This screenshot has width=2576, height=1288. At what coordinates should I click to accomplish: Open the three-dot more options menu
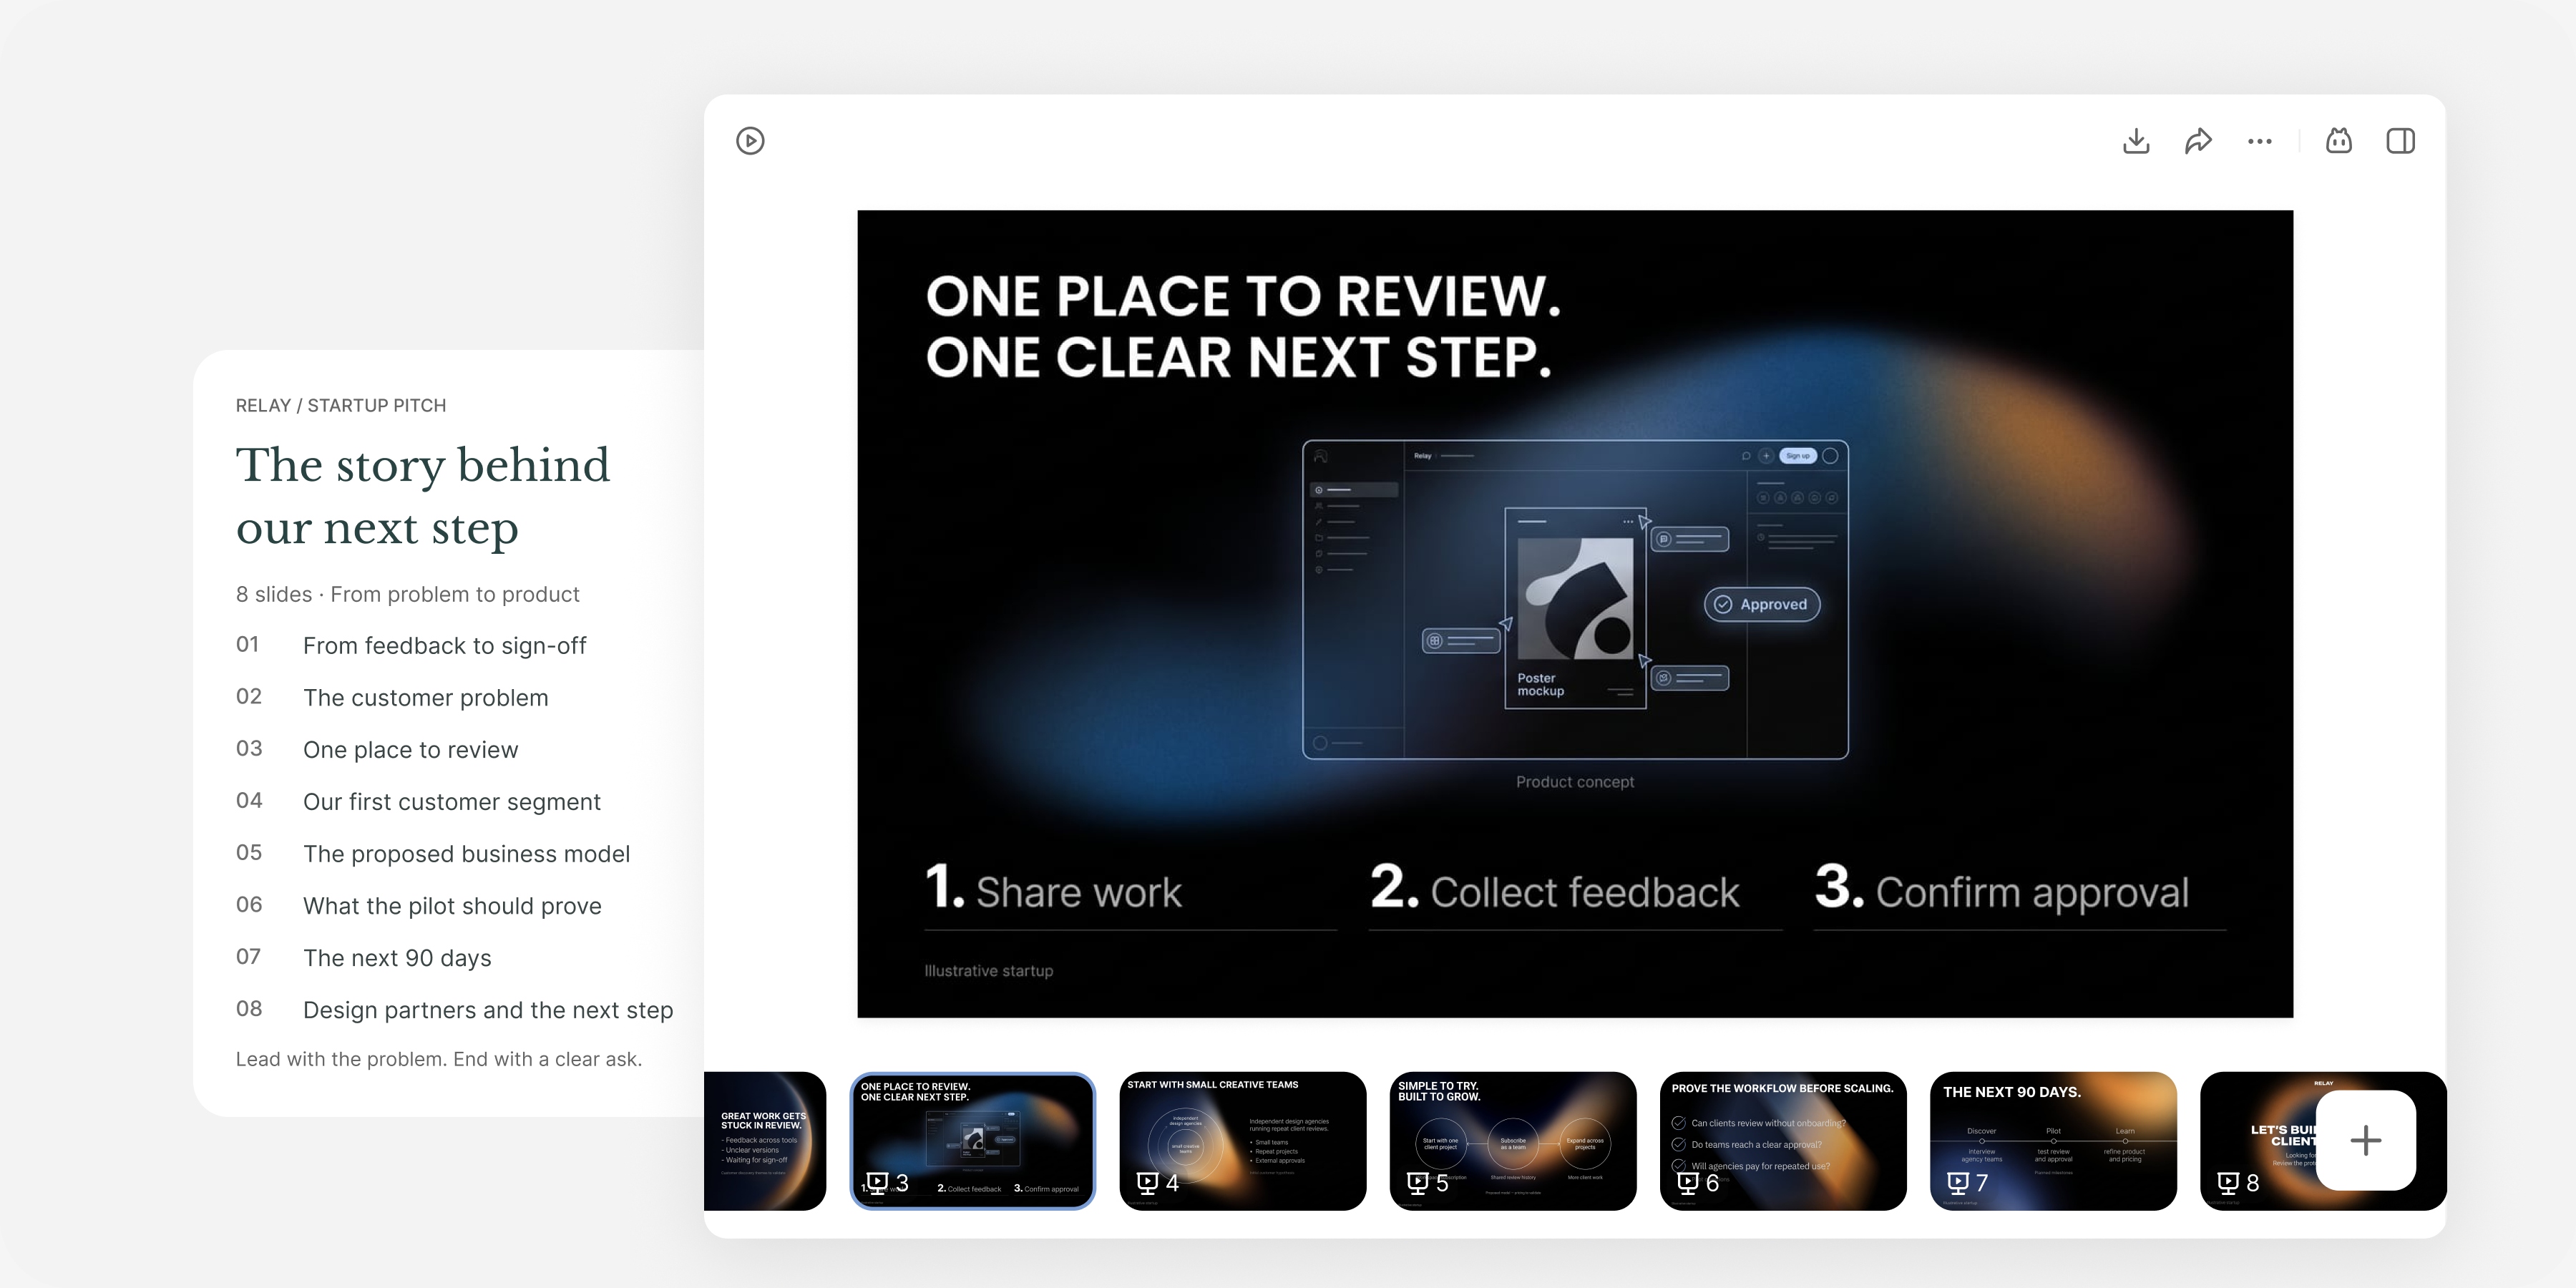(2260, 141)
